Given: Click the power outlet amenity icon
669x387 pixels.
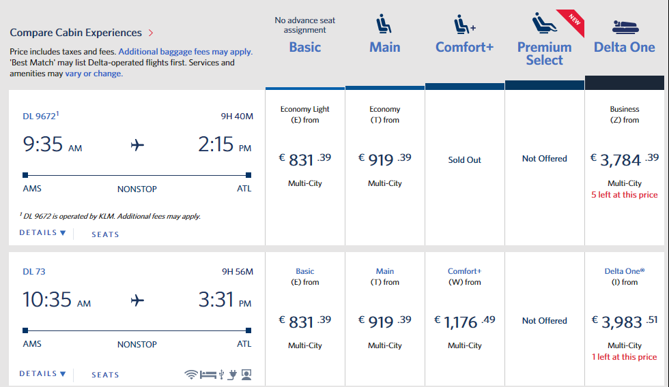Looking at the screenshot, I should point(232,374).
